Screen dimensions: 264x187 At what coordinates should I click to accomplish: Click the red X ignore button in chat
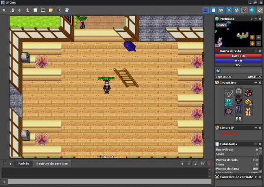click(209, 163)
